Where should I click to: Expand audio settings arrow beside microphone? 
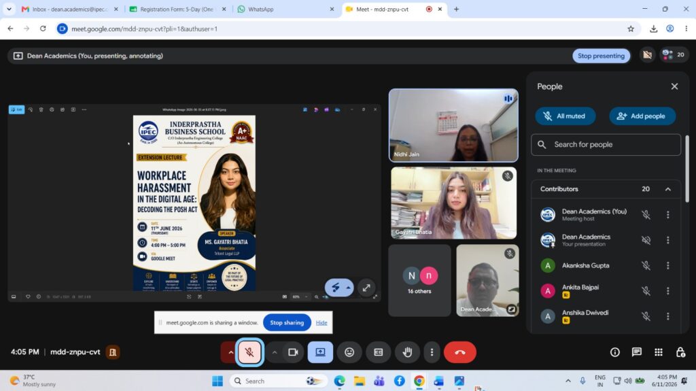click(x=230, y=352)
